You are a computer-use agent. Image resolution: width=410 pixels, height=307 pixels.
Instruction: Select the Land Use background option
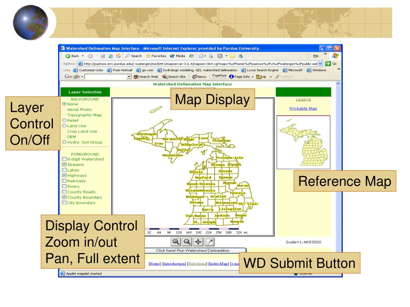point(64,126)
